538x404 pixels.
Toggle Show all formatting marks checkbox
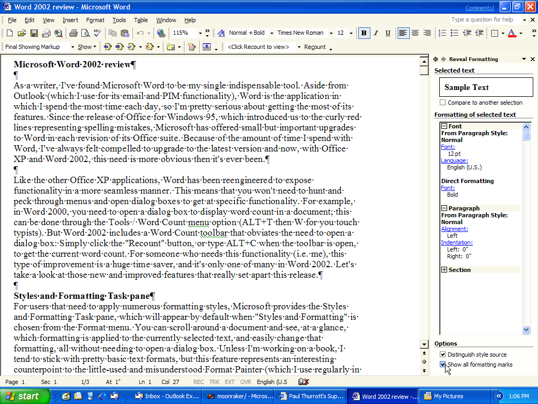[x=443, y=365]
